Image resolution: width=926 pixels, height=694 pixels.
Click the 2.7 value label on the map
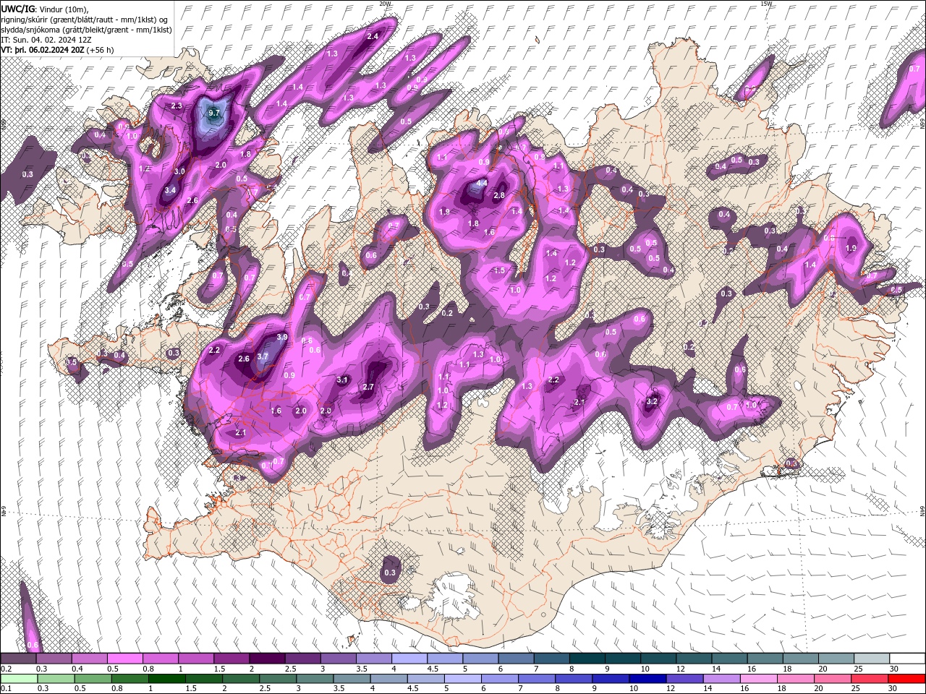click(x=368, y=387)
